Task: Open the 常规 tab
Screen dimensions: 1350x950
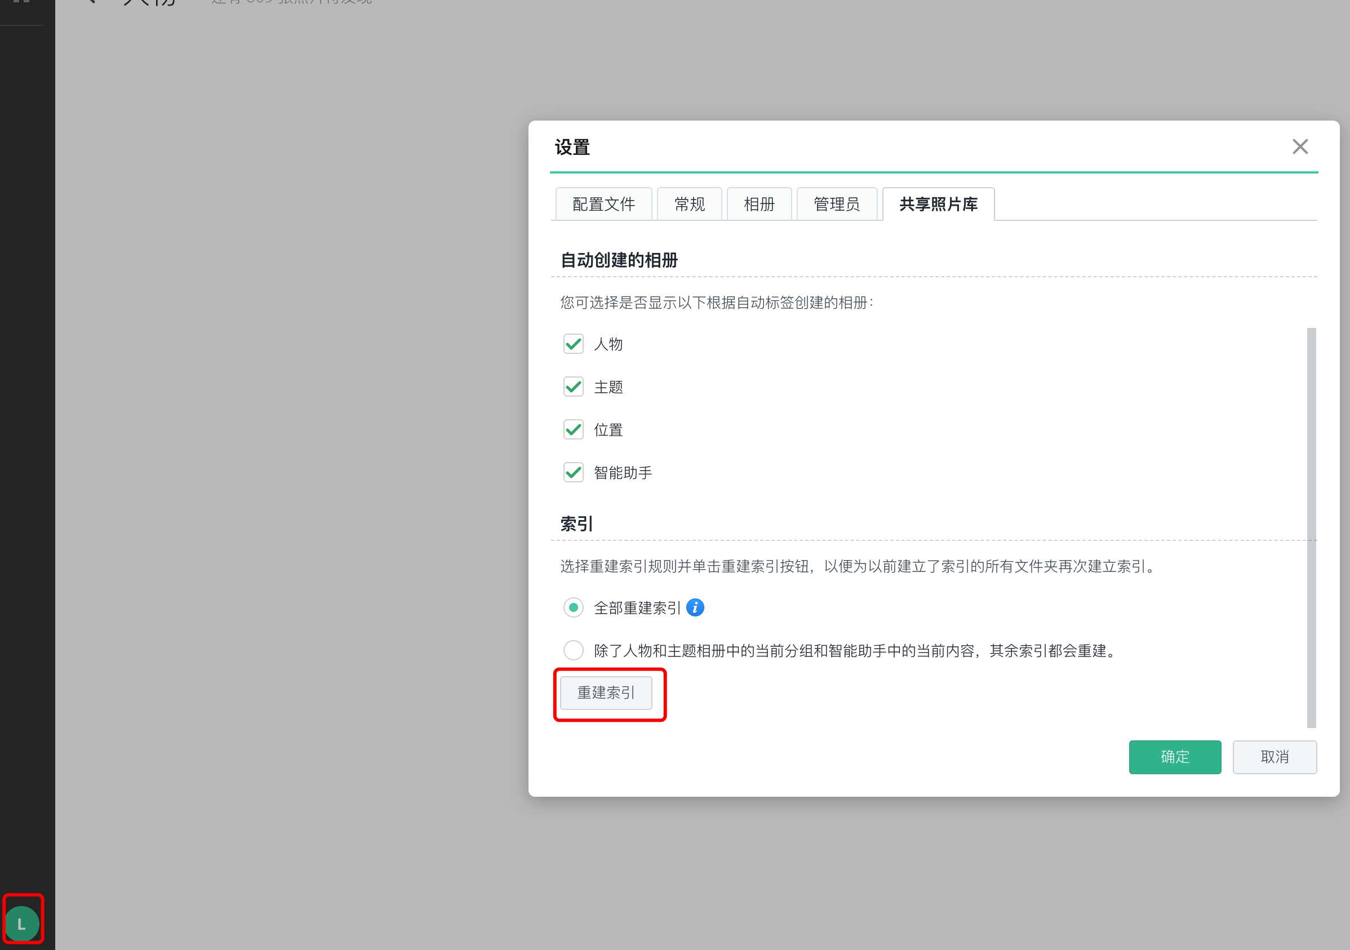Action: [689, 204]
